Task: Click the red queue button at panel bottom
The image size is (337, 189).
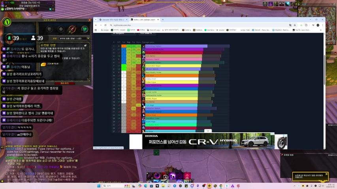Action: point(64,83)
